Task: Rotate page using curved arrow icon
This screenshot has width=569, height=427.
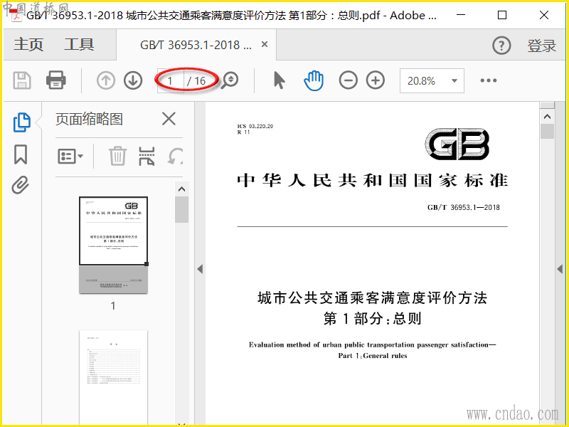Action: click(175, 157)
